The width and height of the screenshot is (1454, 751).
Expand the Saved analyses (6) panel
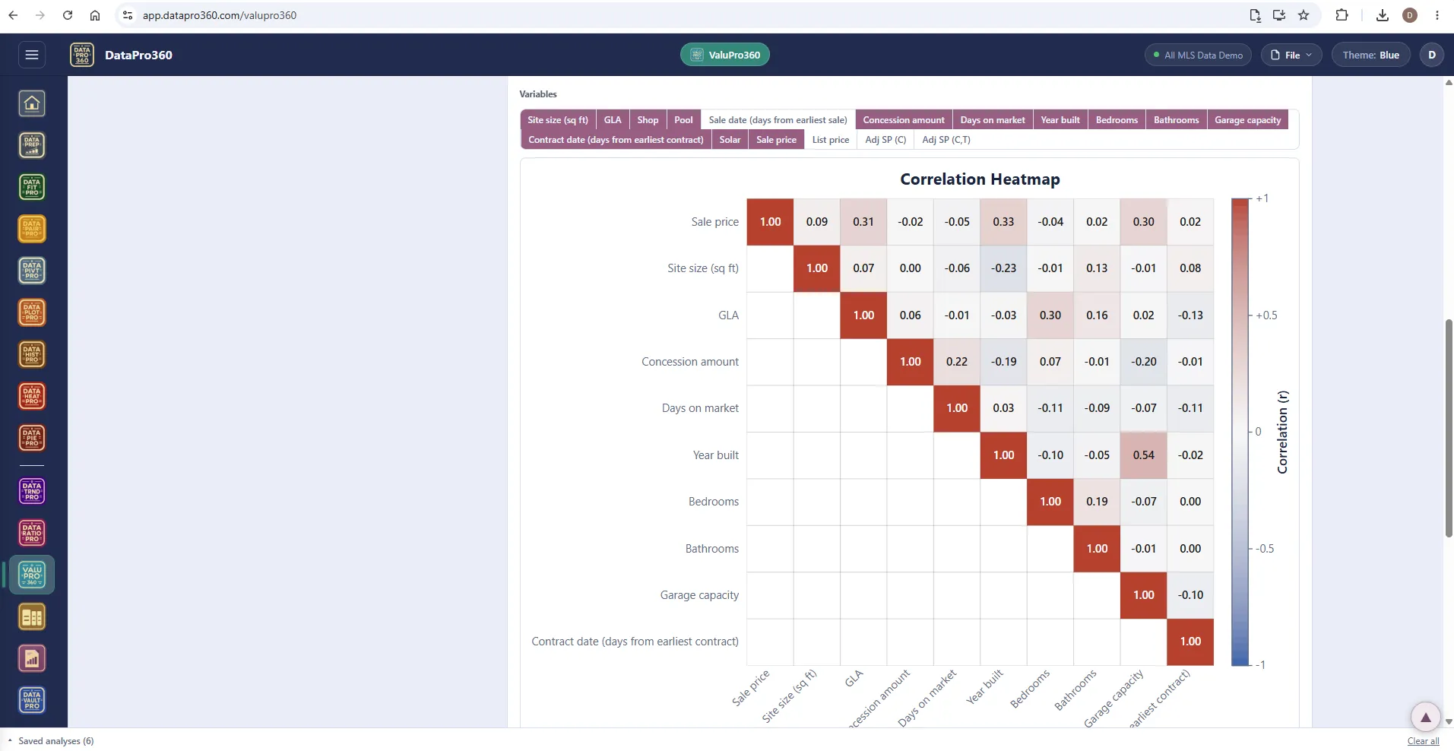[x=51, y=741]
